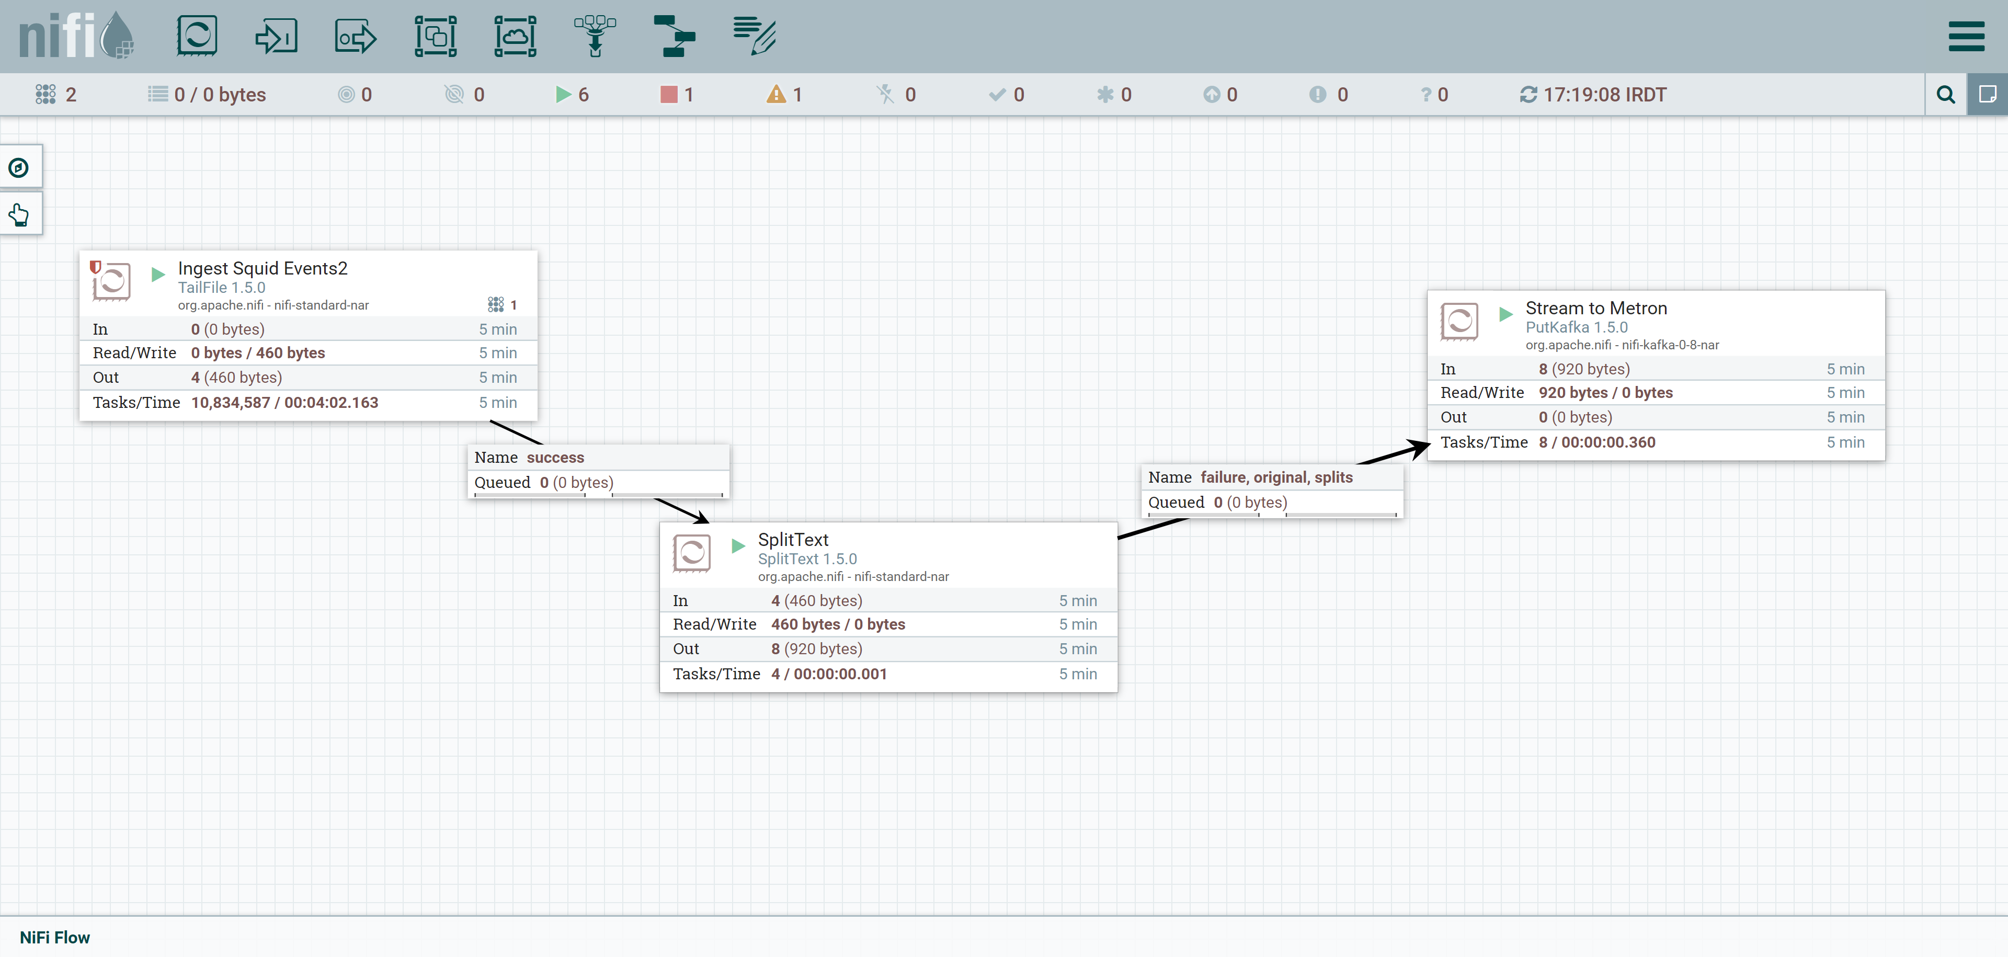The width and height of the screenshot is (2008, 957).
Task: Select the Processor tool in the toolbar
Action: 197,36
